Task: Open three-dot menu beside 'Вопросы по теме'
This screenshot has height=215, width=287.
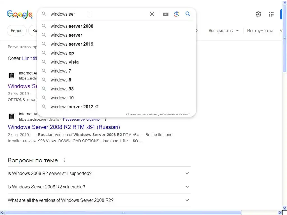Action: pos(64,160)
